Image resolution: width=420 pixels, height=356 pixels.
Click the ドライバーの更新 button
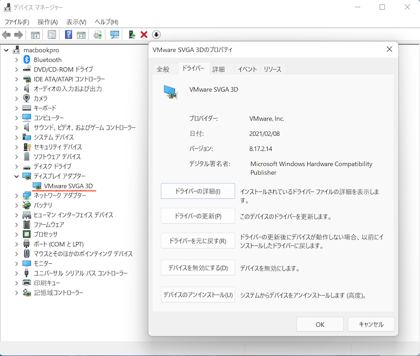(197, 215)
